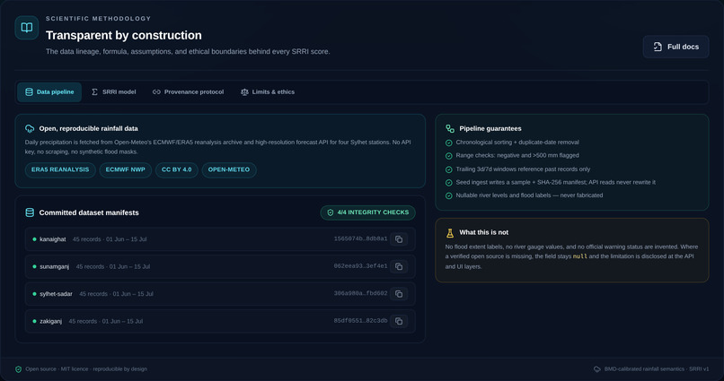Click the CC BY 4.0 tag
This screenshot has width=724, height=381.
[x=176, y=169]
